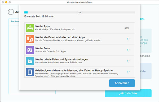Click the purple camera Lösche Fotos icon

pyautogui.click(x=30, y=50)
